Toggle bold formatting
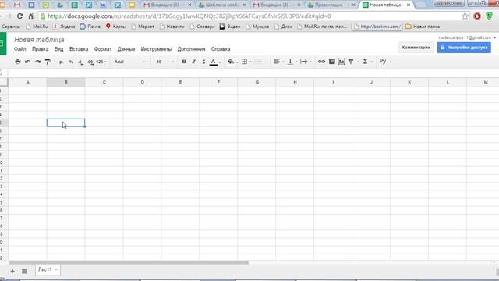 (x=184, y=62)
